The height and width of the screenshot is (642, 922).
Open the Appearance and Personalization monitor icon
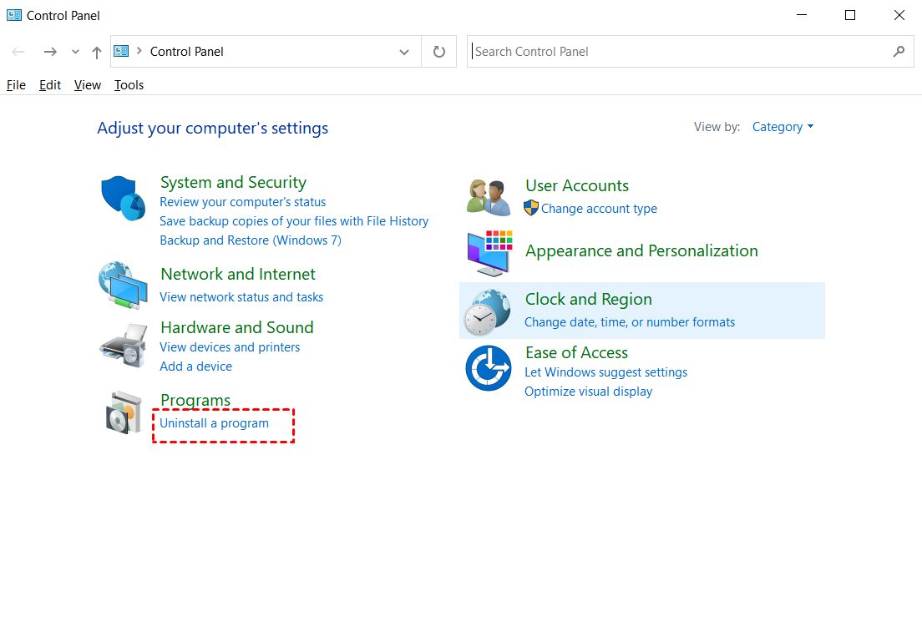(x=489, y=252)
